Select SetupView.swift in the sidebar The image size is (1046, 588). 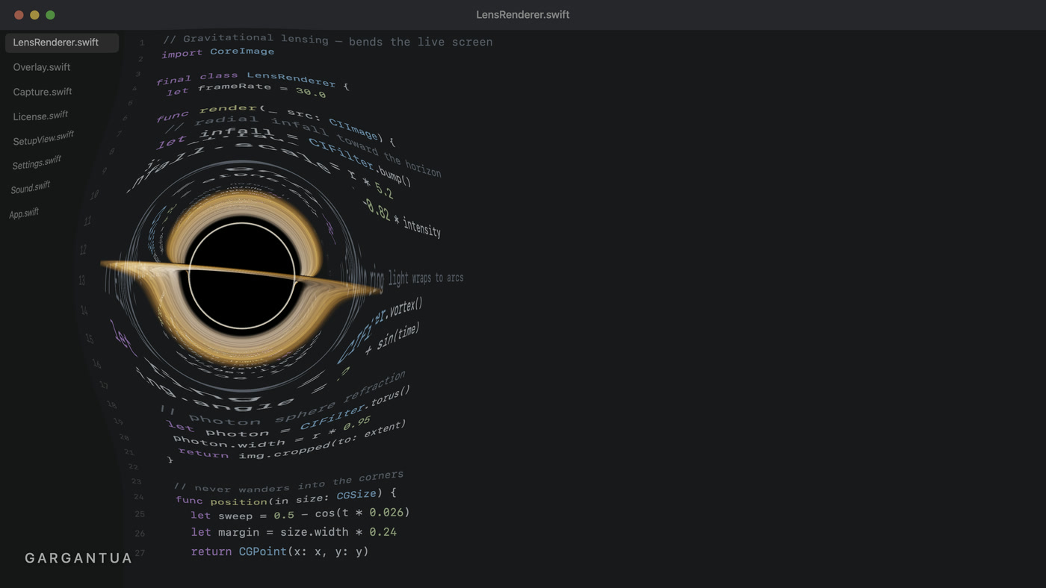[x=43, y=139]
